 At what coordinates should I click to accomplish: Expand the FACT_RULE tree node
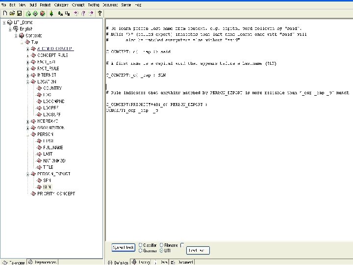click(x=27, y=69)
